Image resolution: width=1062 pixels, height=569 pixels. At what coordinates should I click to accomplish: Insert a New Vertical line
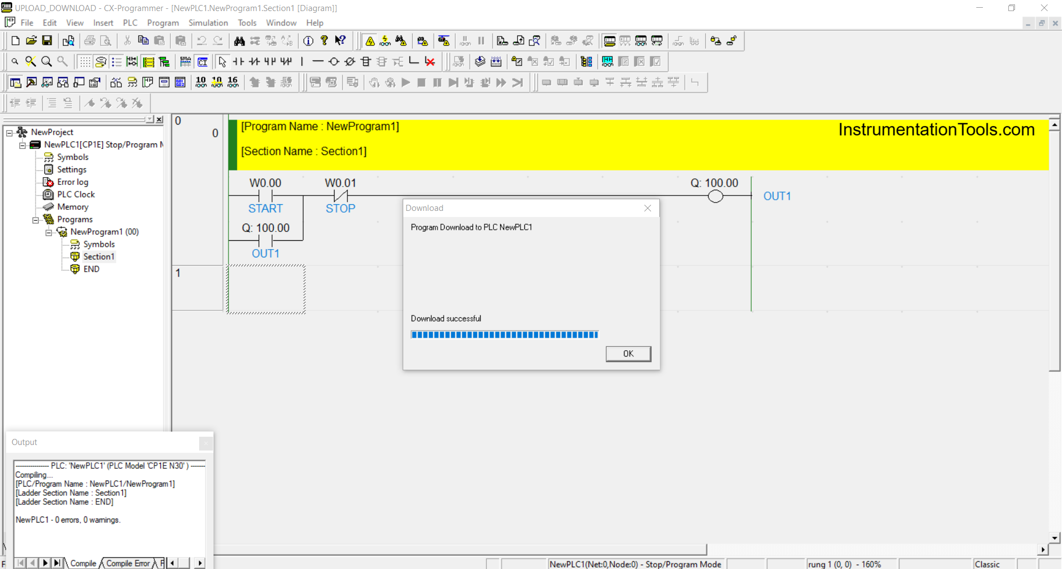[x=302, y=61]
